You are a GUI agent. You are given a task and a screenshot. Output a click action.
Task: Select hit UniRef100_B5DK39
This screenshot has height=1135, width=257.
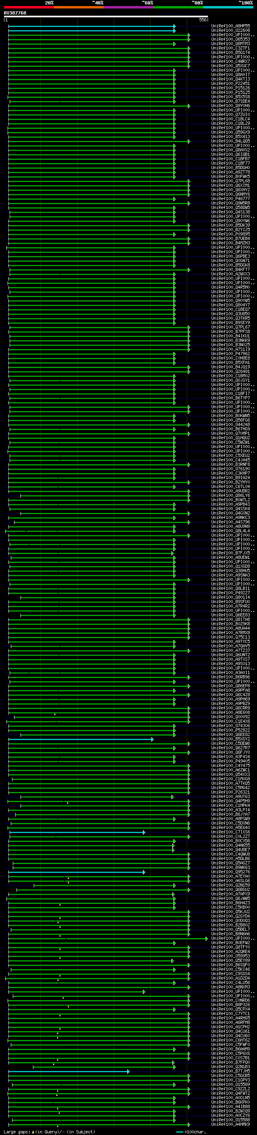pyautogui.click(x=230, y=225)
